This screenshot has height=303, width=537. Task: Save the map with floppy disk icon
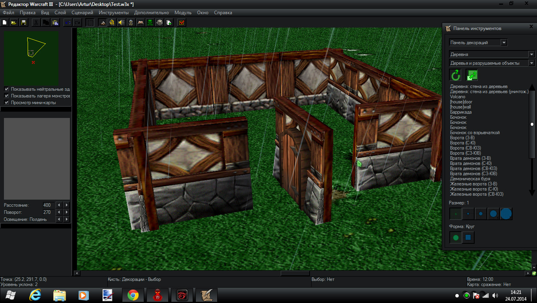click(x=23, y=22)
